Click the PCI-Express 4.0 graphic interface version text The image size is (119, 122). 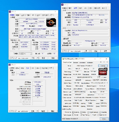(90, 41)
